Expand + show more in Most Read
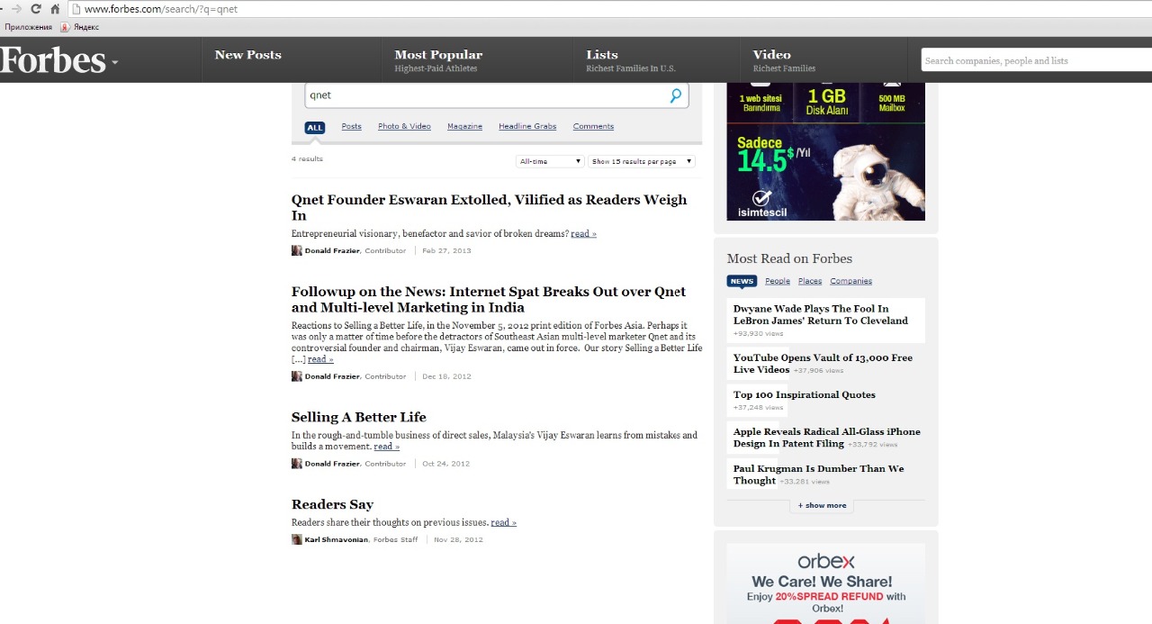This screenshot has width=1152, height=624. point(822,505)
